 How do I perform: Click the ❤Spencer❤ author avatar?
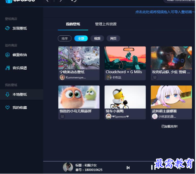[x=109, y=116]
